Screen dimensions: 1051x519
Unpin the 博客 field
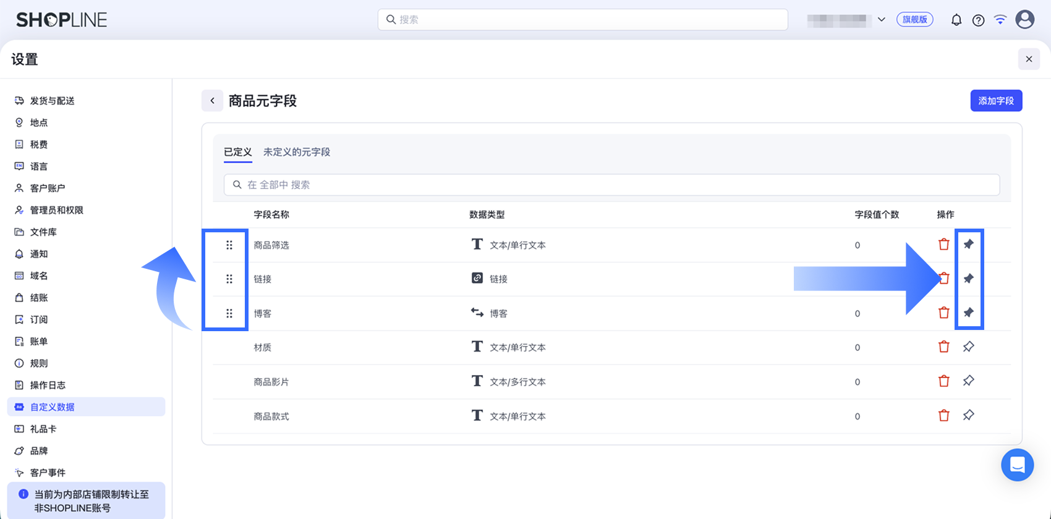tap(969, 313)
